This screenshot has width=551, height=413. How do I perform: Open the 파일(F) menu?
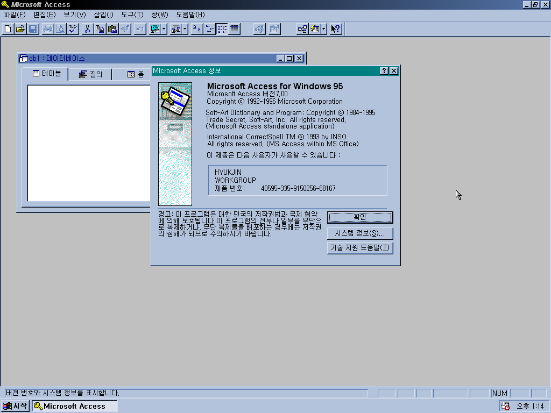pos(15,15)
